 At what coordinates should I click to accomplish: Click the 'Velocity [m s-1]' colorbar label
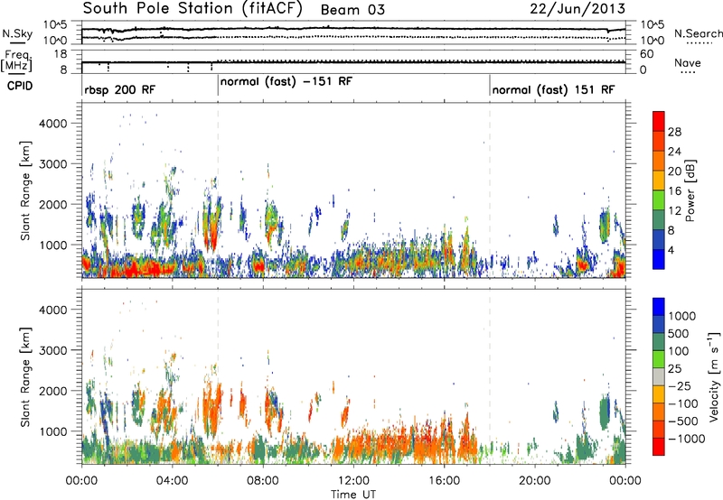point(714,376)
